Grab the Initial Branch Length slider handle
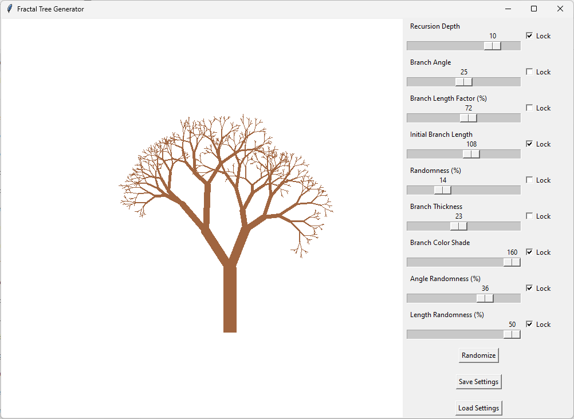Viewport: 574px width, 419px height. [471, 153]
